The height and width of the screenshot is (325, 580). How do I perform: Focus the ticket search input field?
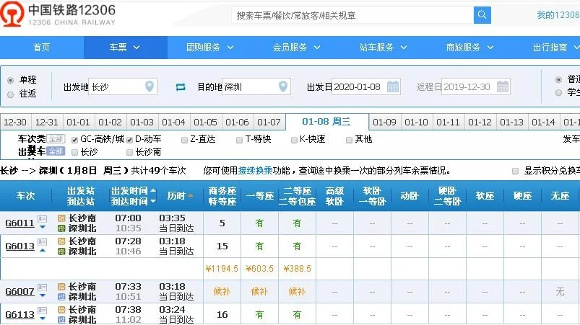[352, 15]
